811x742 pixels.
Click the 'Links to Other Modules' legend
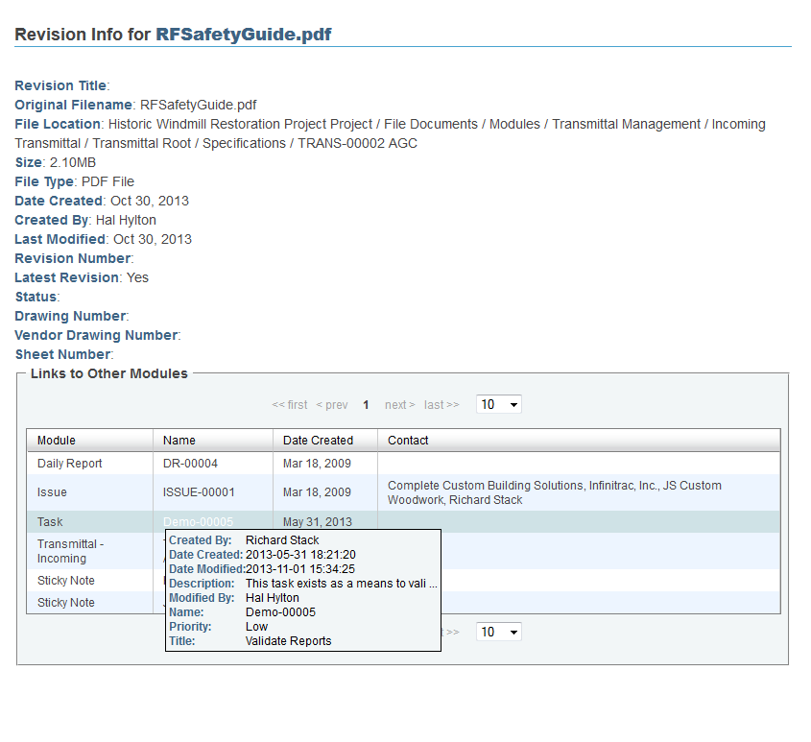click(x=109, y=373)
